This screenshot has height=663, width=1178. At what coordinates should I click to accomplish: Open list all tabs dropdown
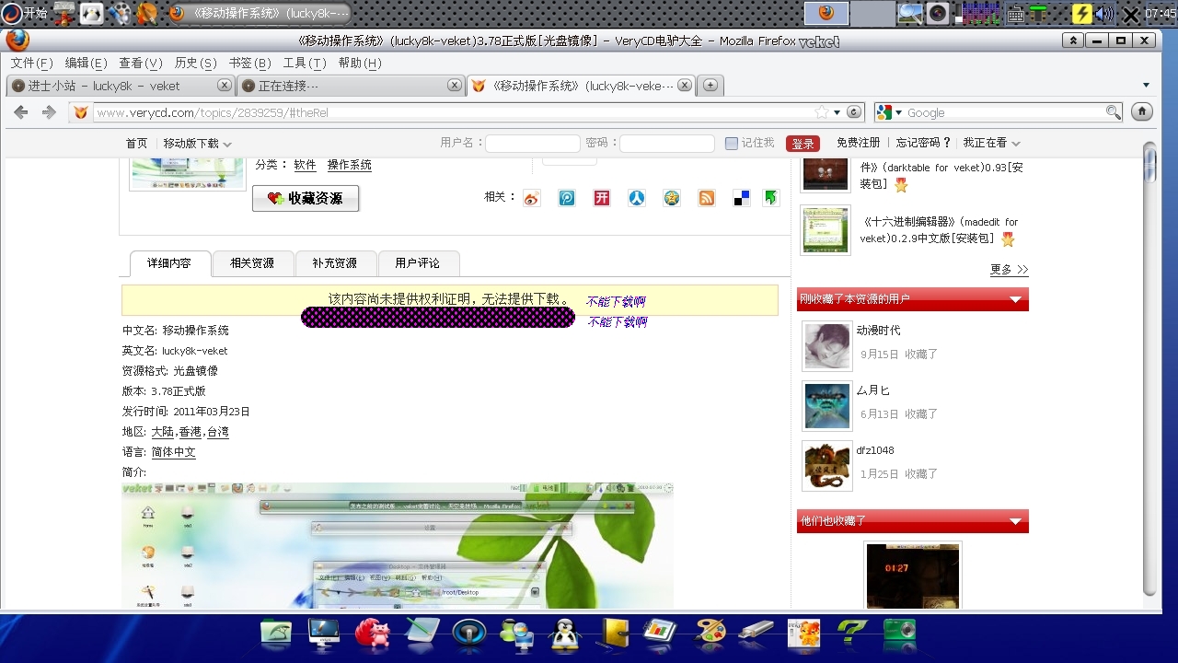[x=1146, y=86]
